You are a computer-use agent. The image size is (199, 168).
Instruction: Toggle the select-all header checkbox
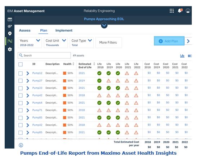(21, 64)
